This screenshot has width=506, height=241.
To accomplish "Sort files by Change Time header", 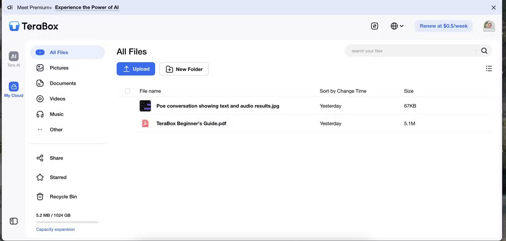I will coord(343,91).
